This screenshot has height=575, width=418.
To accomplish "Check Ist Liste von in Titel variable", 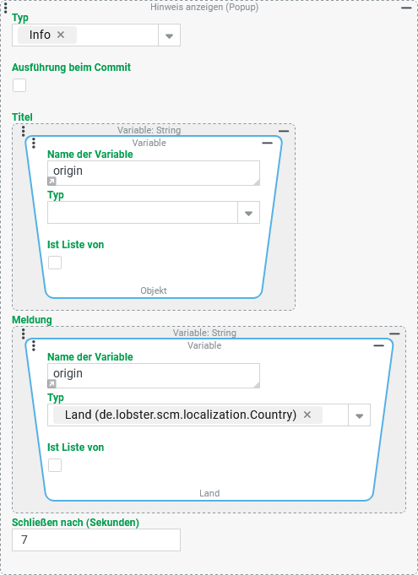I will coord(55,263).
